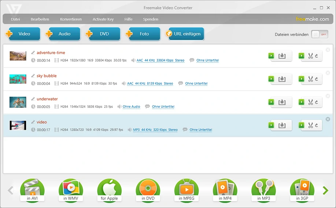336x208 pixels.
Task: Play adventure-time with the watermark preview button
Action: coord(271,56)
